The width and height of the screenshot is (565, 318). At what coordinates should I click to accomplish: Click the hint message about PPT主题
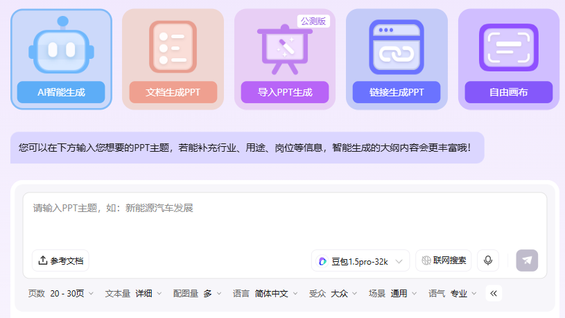[247, 148]
